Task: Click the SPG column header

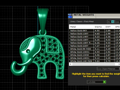Action: click(x=117, y=27)
